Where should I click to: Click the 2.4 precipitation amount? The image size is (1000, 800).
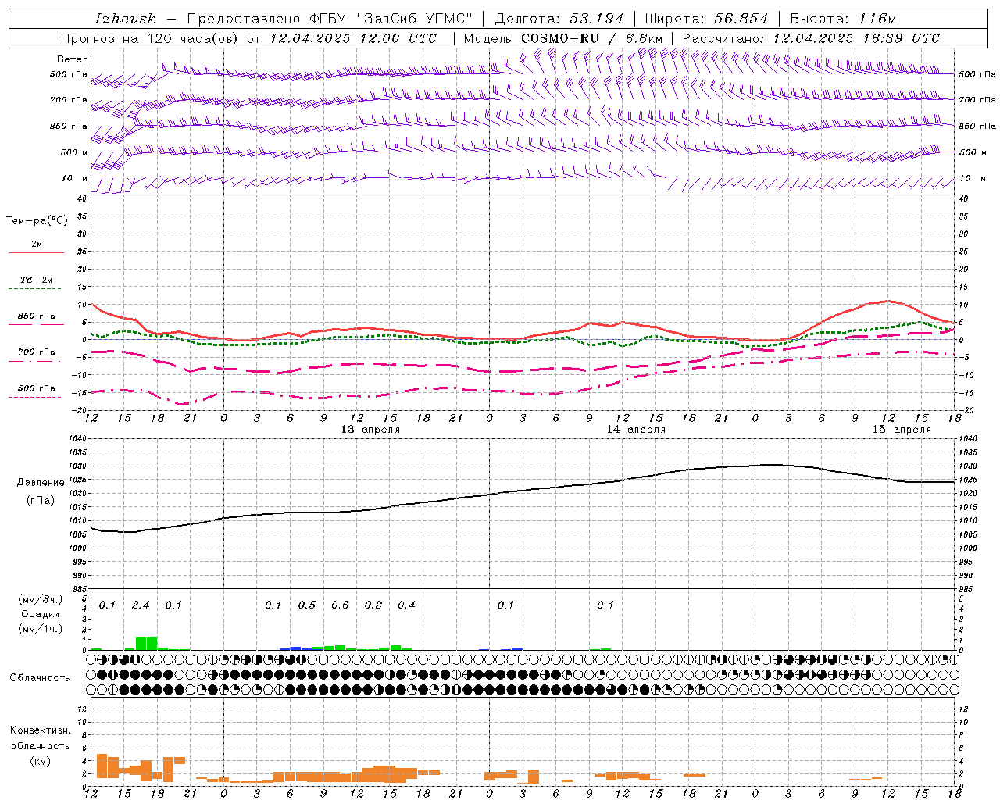pyautogui.click(x=141, y=605)
